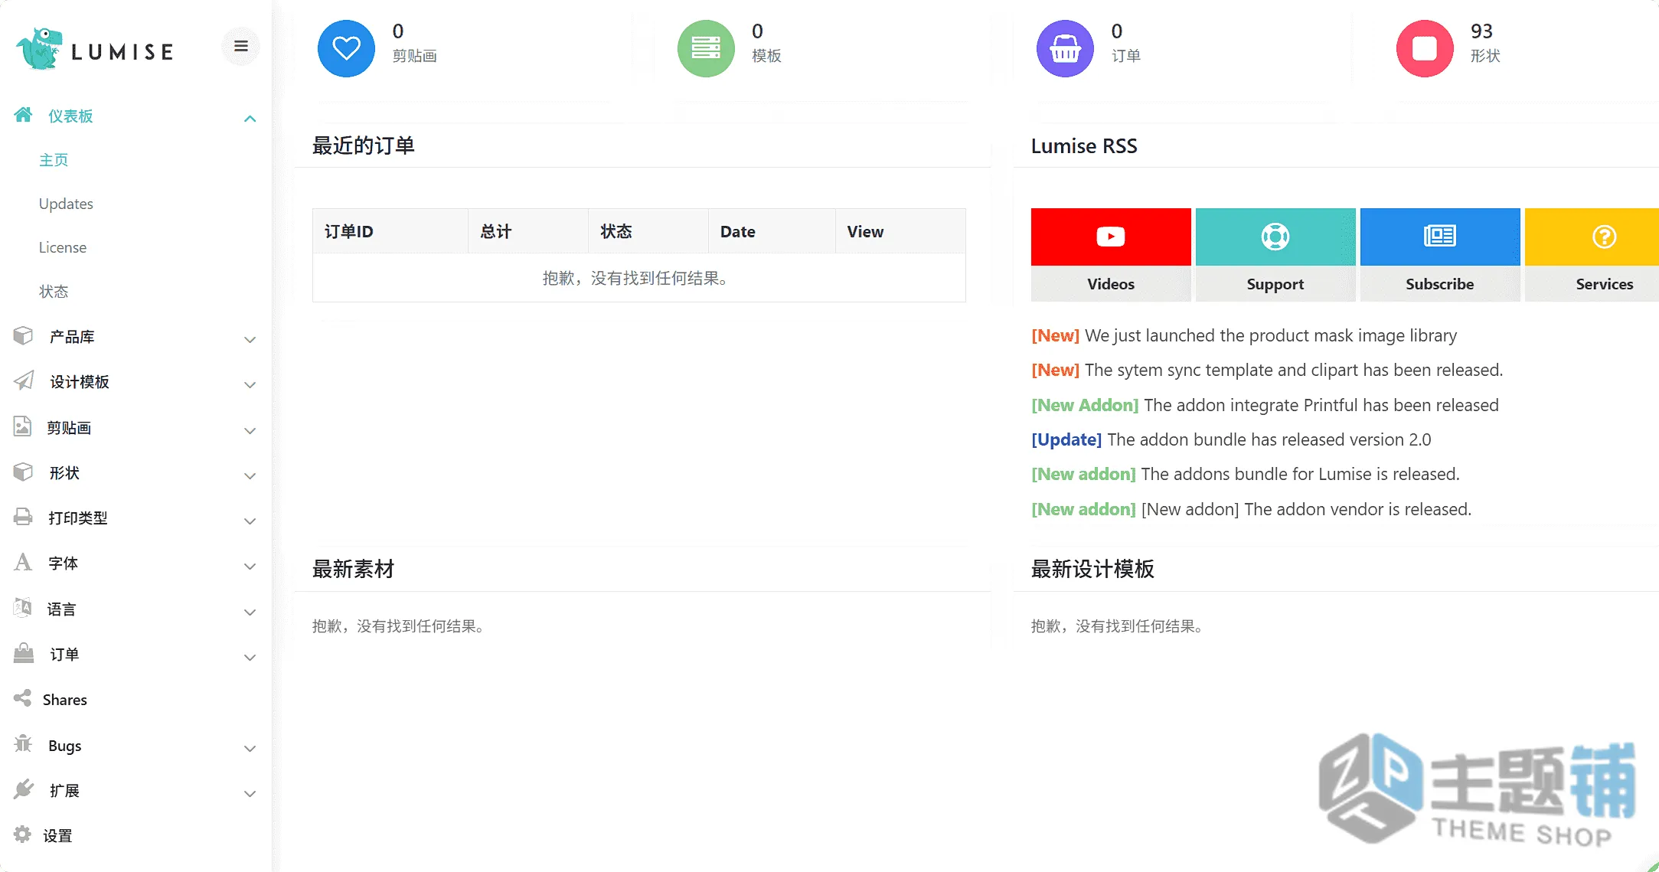Click the translate icon beside 语言
Screen dimensions: 1659x872
[x=22, y=608]
